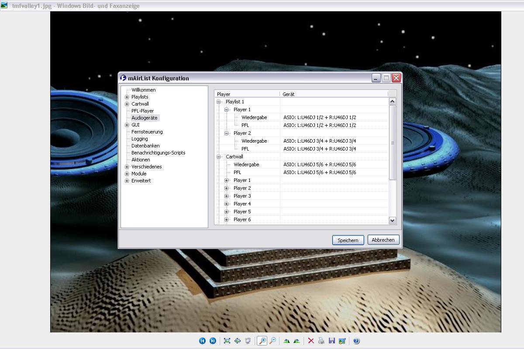Open the Willkommen page

(x=143, y=90)
